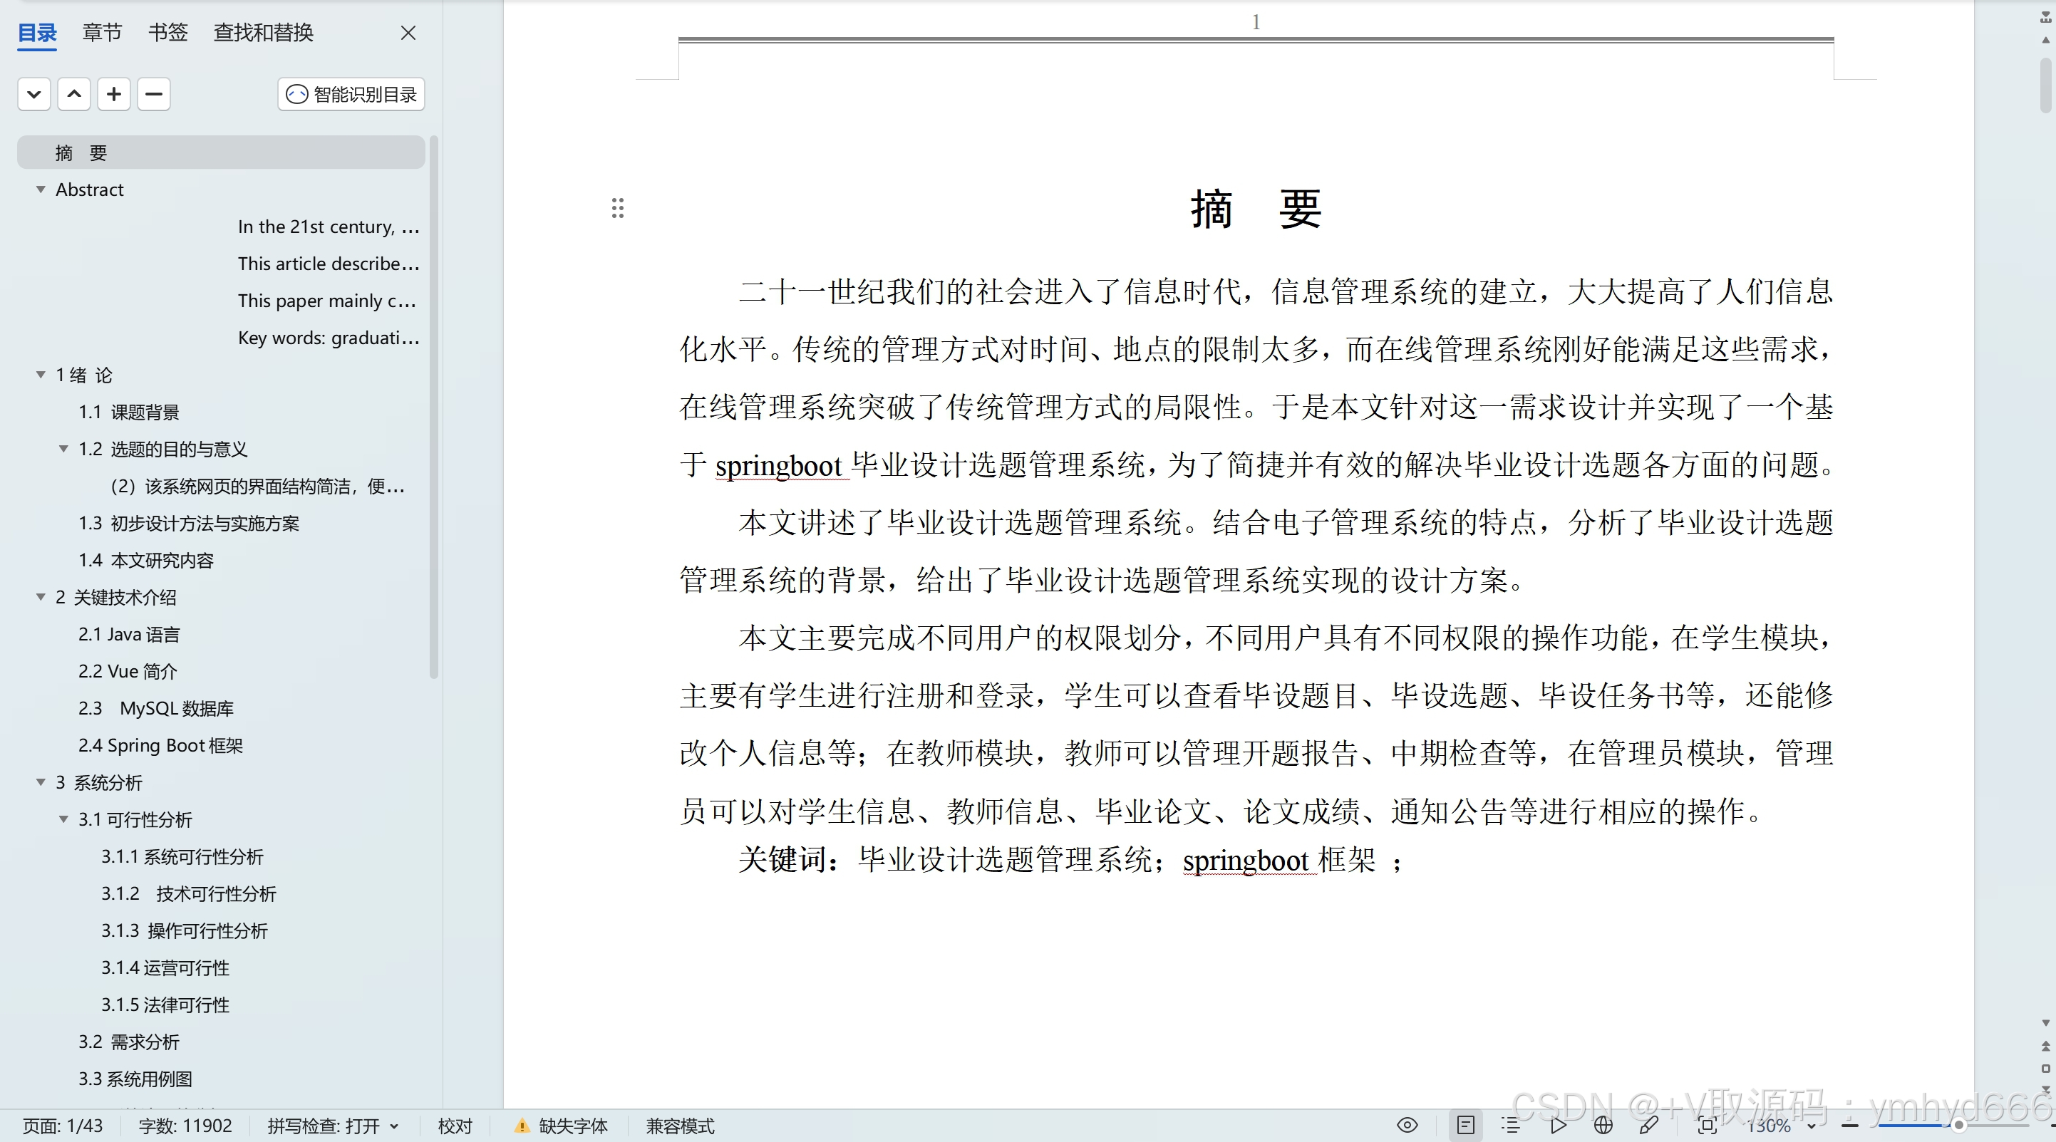The image size is (2056, 1142).
Task: Open the 查找和替换 tab
Action: point(264,33)
